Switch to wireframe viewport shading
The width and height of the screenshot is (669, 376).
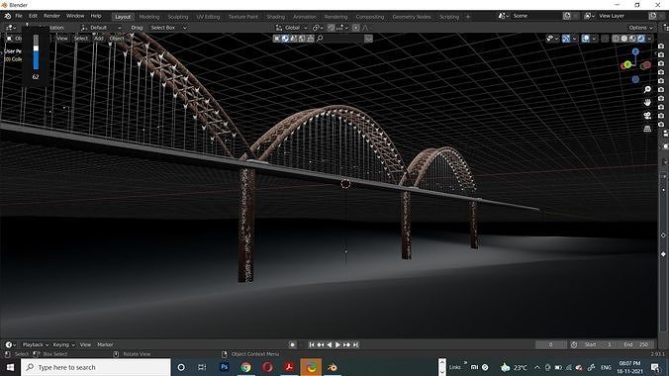click(x=616, y=39)
